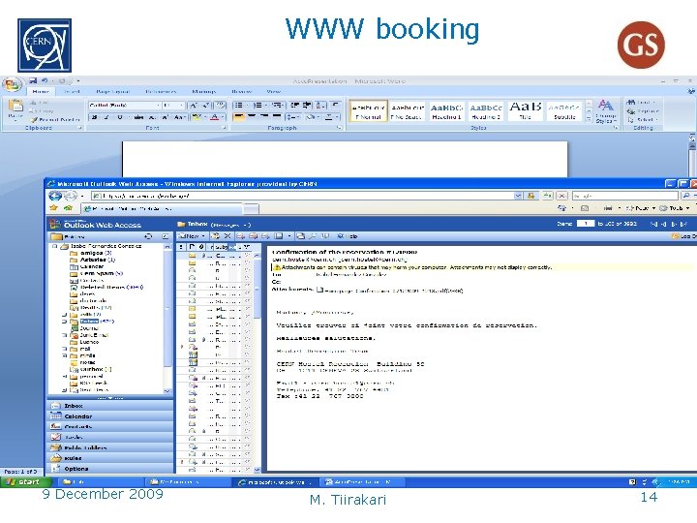Toggle Bullets list in Word Paragraph group

240,106
